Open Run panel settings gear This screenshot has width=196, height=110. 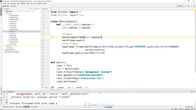(x=192, y=92)
